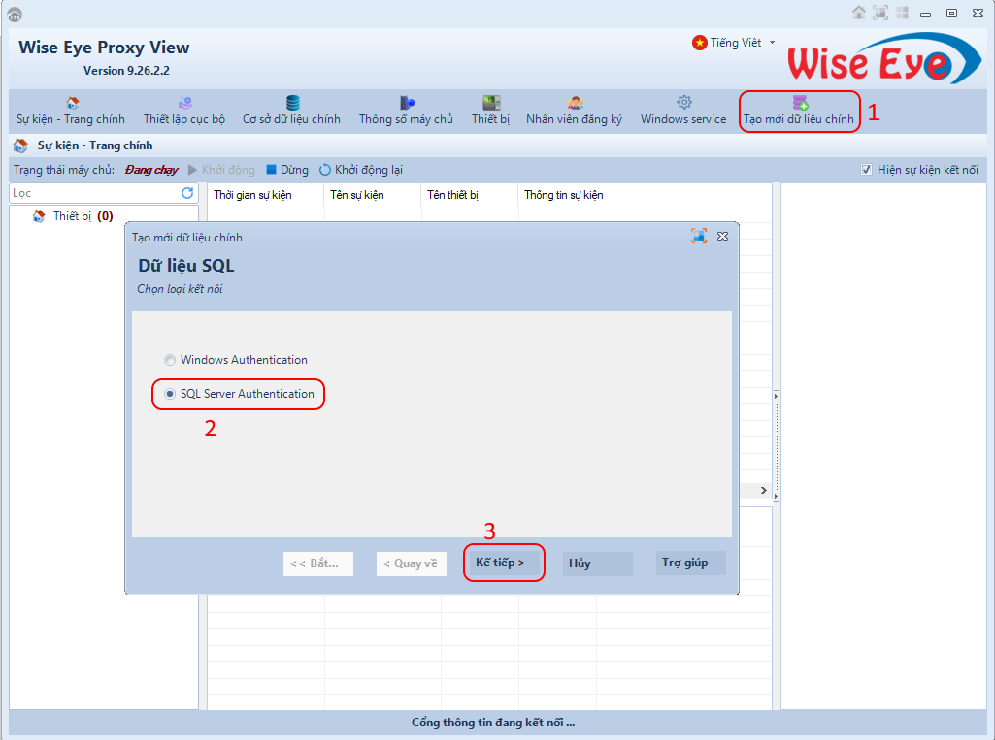Open Windows service gear icon
Image resolution: width=995 pixels, height=740 pixels.
[x=683, y=103]
